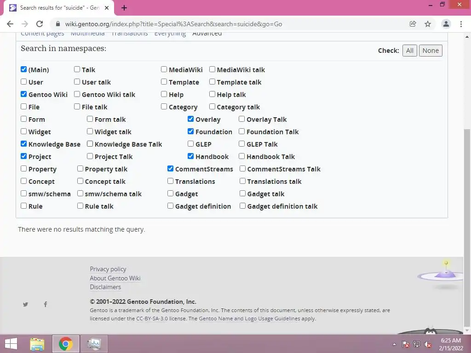Open a new tab with plus
Viewport: 471px width, 353px height.
click(x=124, y=8)
